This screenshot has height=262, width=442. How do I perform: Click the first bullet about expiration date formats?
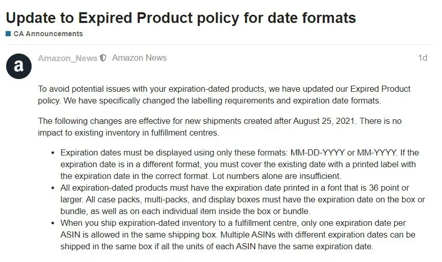pyautogui.click(x=240, y=164)
